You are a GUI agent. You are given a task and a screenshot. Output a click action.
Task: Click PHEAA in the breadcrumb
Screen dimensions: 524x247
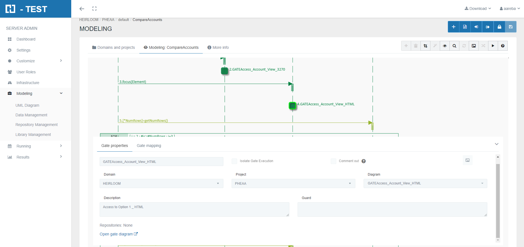coord(108,20)
